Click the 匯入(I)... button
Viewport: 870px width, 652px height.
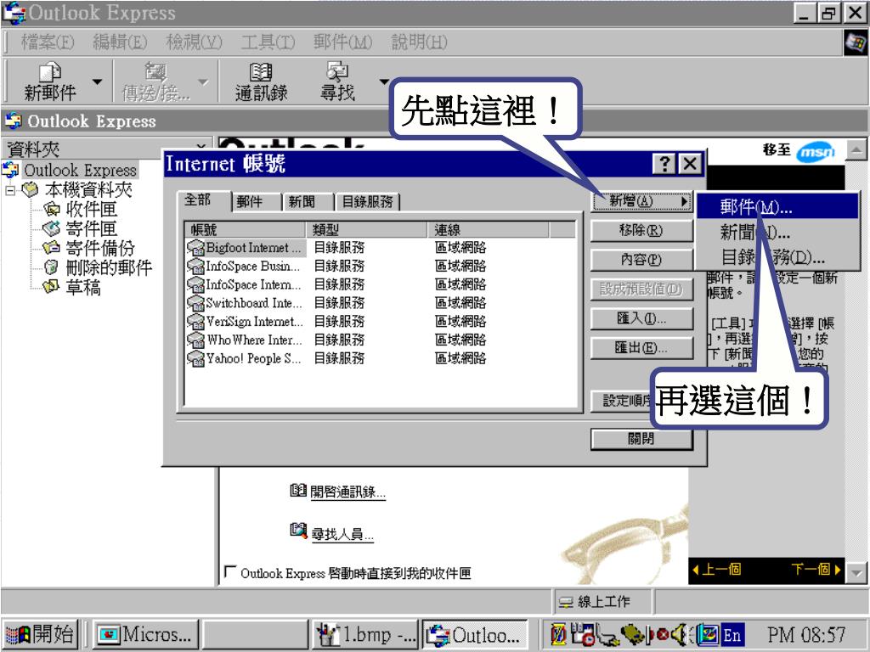[x=642, y=318]
